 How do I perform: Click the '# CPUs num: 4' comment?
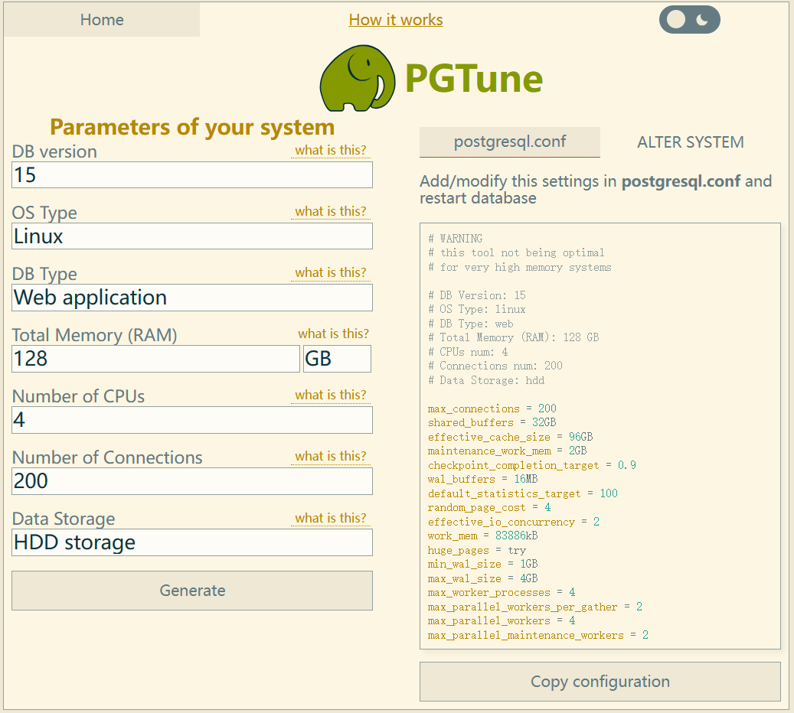pos(468,352)
